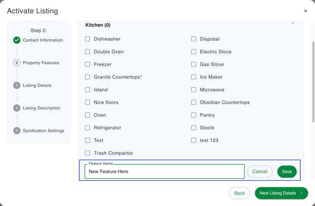Save the new feature name
The height and width of the screenshot is (206, 315).
tap(287, 172)
